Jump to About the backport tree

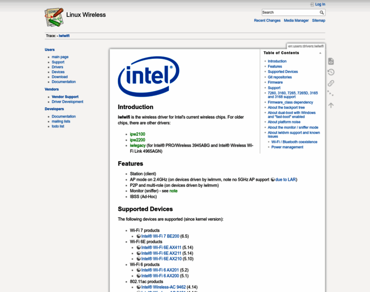click(x=286, y=108)
